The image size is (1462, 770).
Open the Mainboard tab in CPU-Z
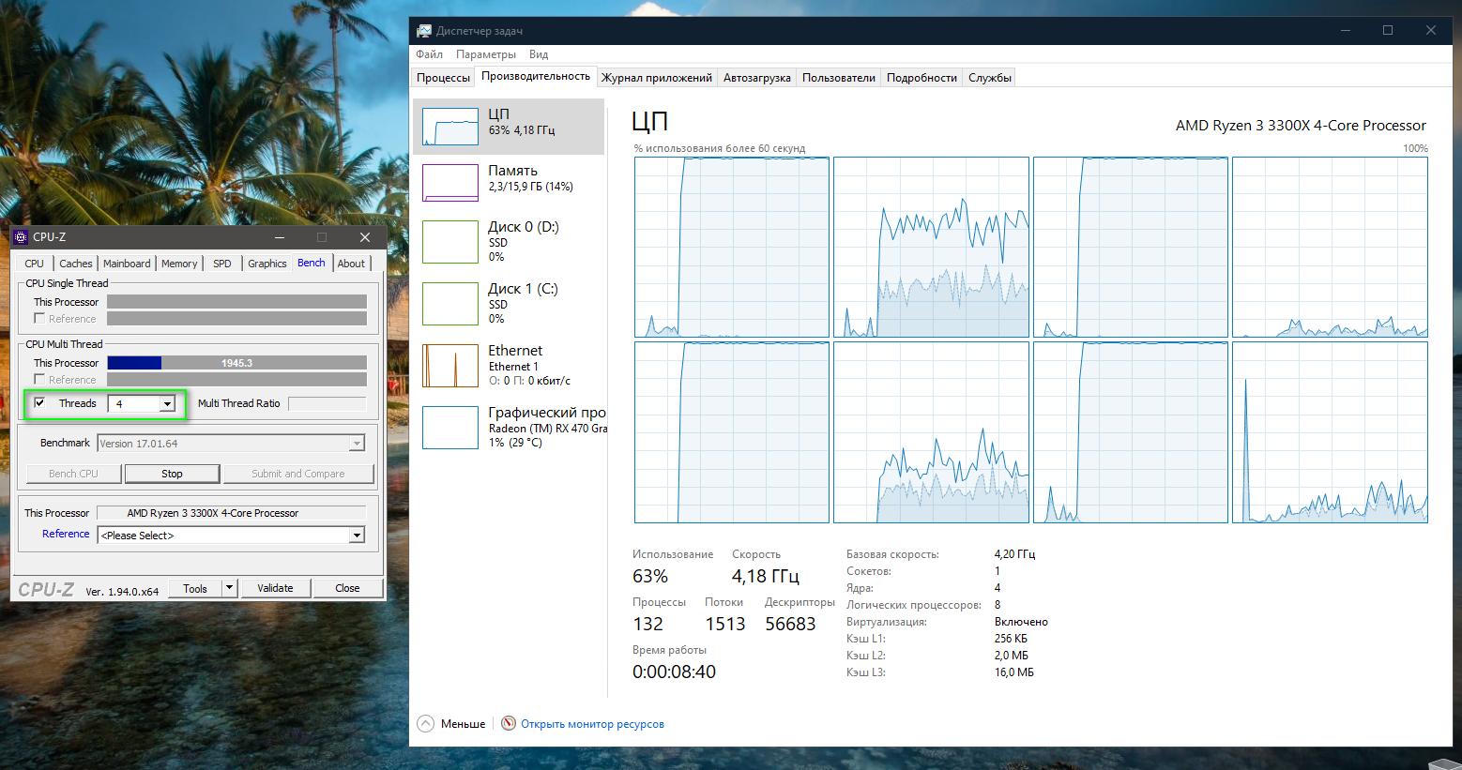[127, 264]
